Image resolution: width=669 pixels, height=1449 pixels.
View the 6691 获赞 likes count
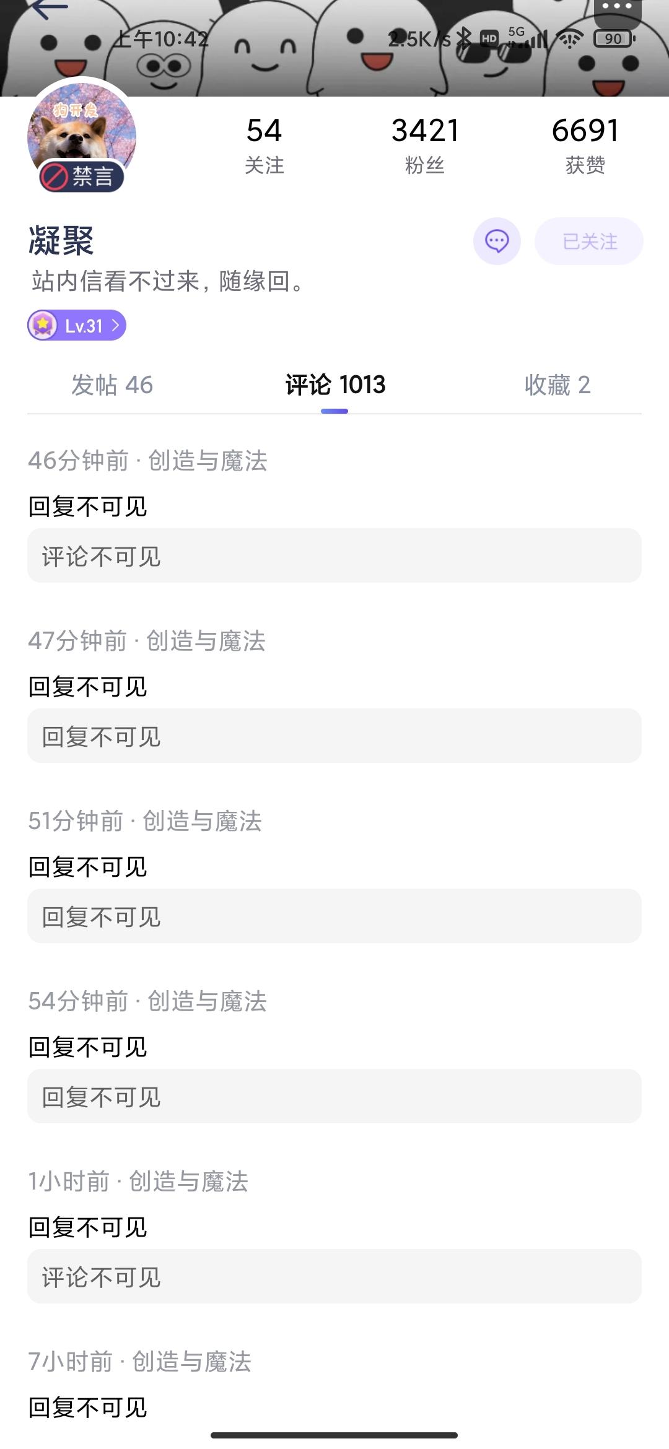point(585,146)
